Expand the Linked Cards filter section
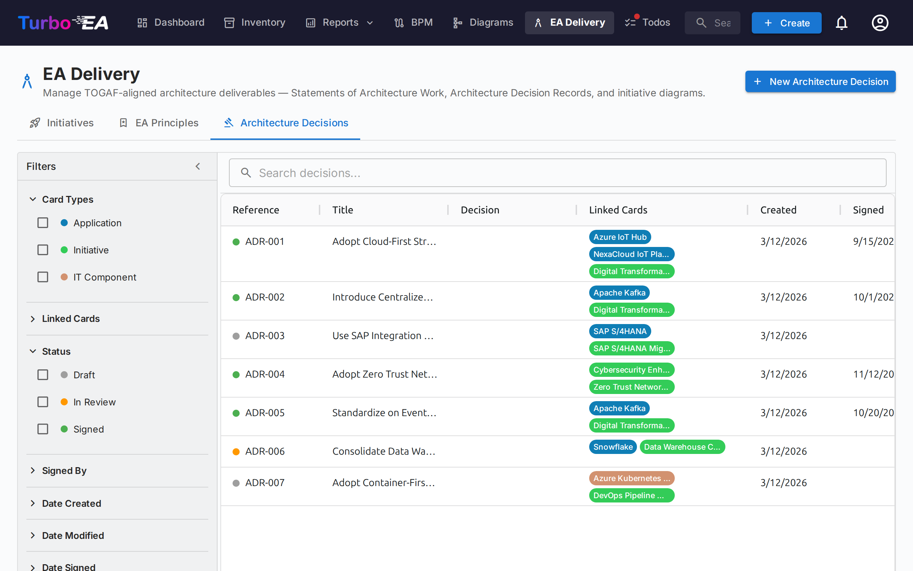Screen dimensions: 913x571 pyautogui.click(x=71, y=319)
